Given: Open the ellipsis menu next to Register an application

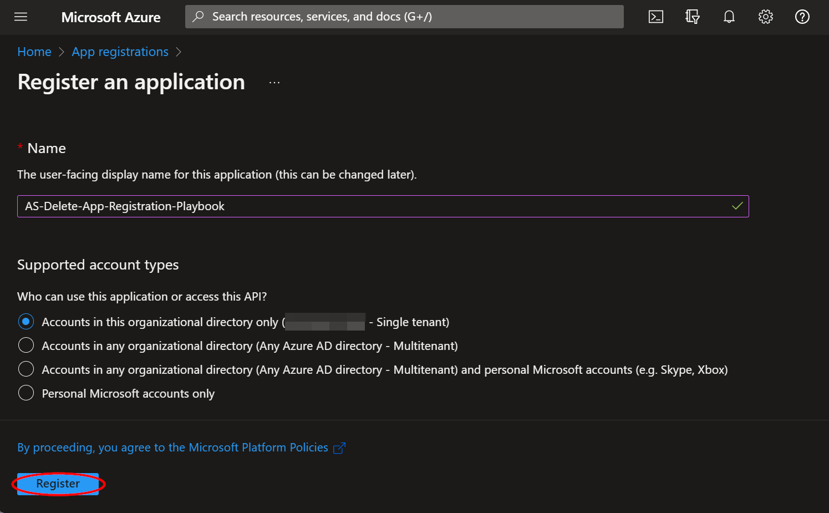Looking at the screenshot, I should 274,83.
